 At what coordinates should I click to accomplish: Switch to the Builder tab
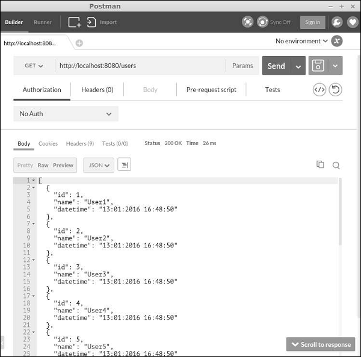pyautogui.click(x=14, y=22)
